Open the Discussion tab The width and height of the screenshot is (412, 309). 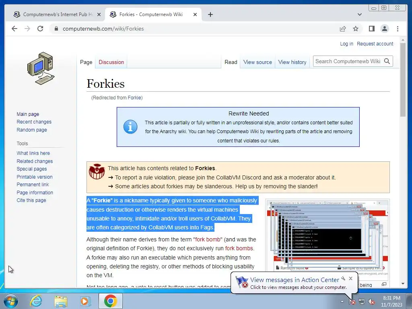(111, 62)
